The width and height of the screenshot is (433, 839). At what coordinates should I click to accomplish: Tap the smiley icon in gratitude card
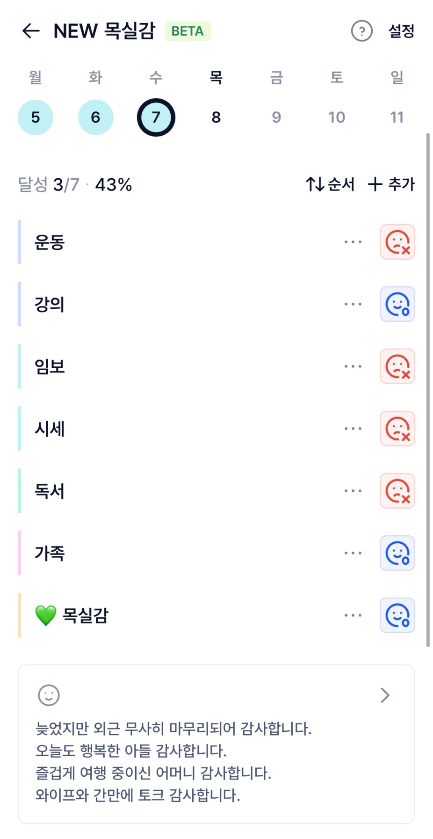[x=49, y=695]
